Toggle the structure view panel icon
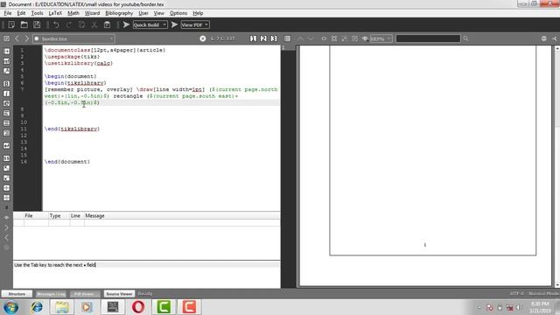Image resolution: width=560 pixels, height=315 pixels. pyautogui.click(x=6, y=38)
